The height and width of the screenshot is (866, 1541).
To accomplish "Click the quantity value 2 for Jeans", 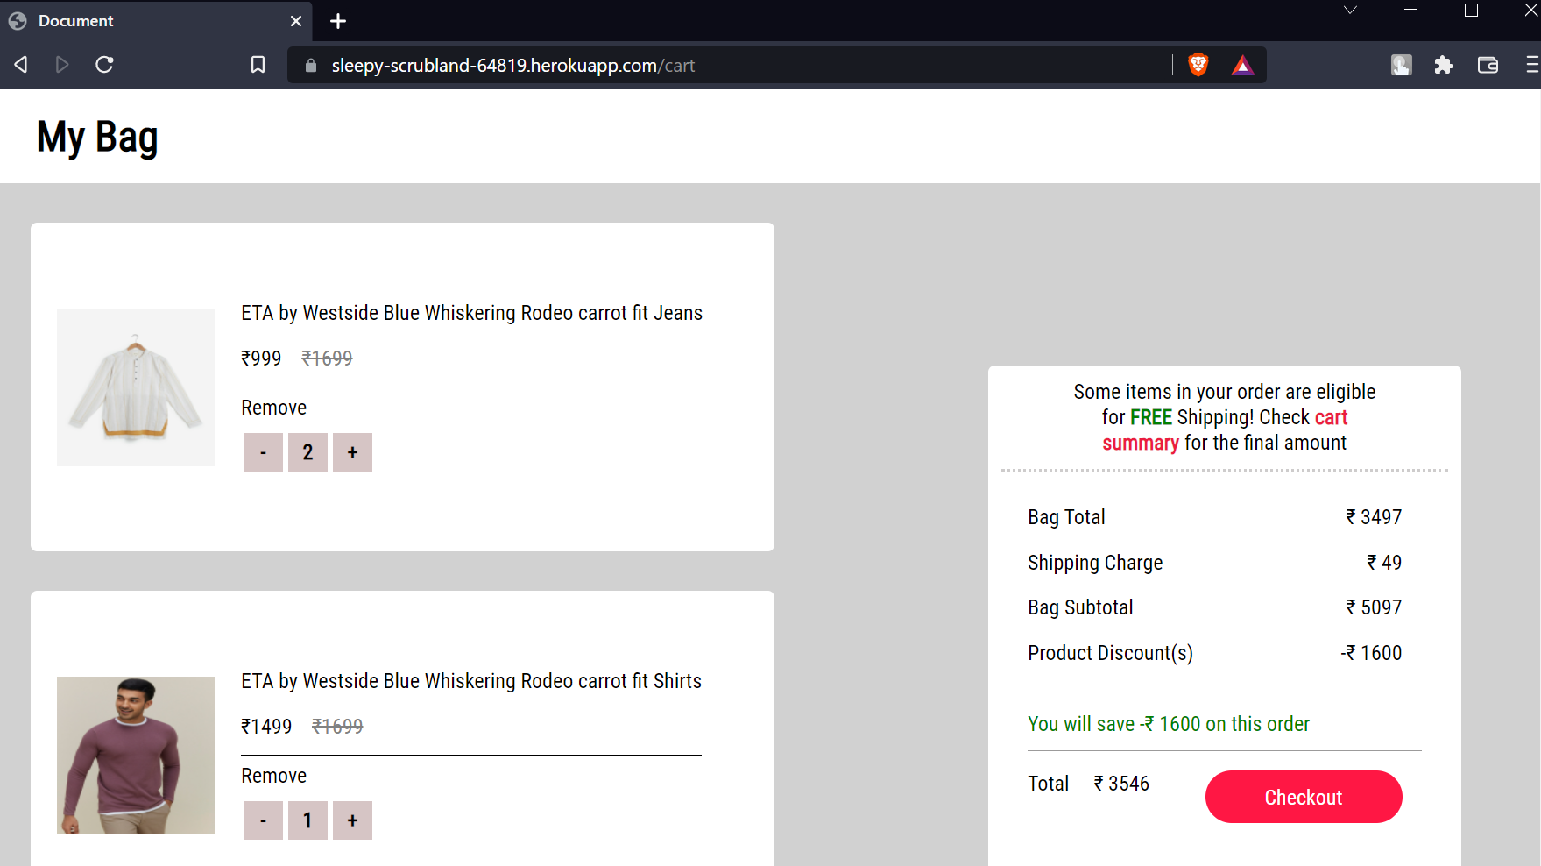I will click(x=307, y=452).
